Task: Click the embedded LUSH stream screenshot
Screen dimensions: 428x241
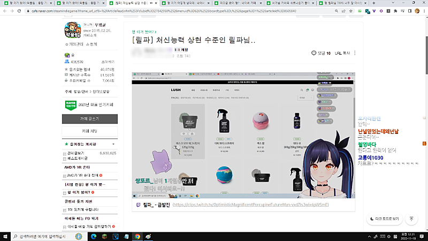Action: point(243,135)
